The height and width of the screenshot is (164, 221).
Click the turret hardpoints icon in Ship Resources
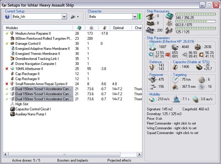pyautogui.click(x=150, y=17)
